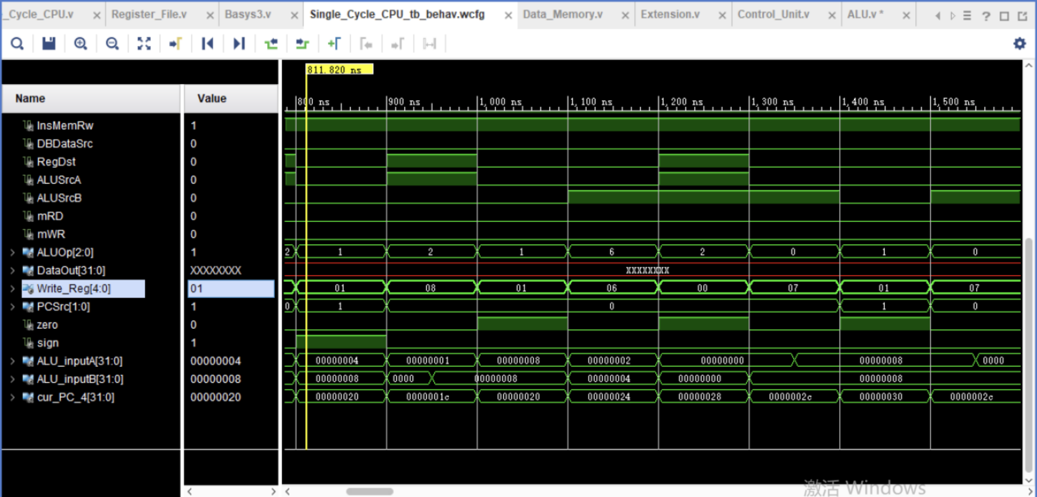Click the Zoom Fit icon

144,43
